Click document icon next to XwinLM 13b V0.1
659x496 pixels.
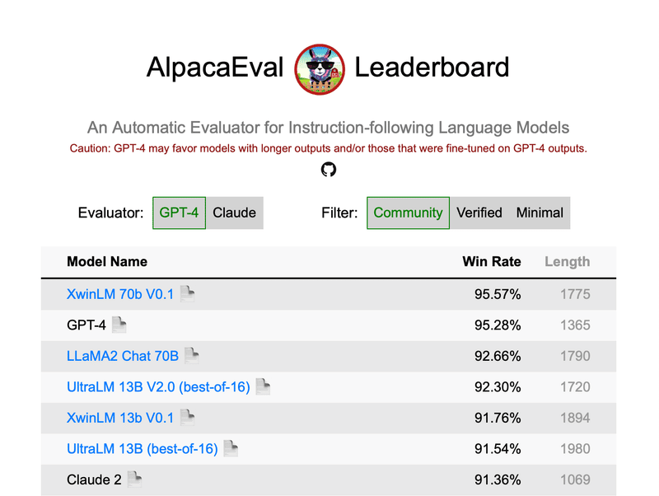188,418
